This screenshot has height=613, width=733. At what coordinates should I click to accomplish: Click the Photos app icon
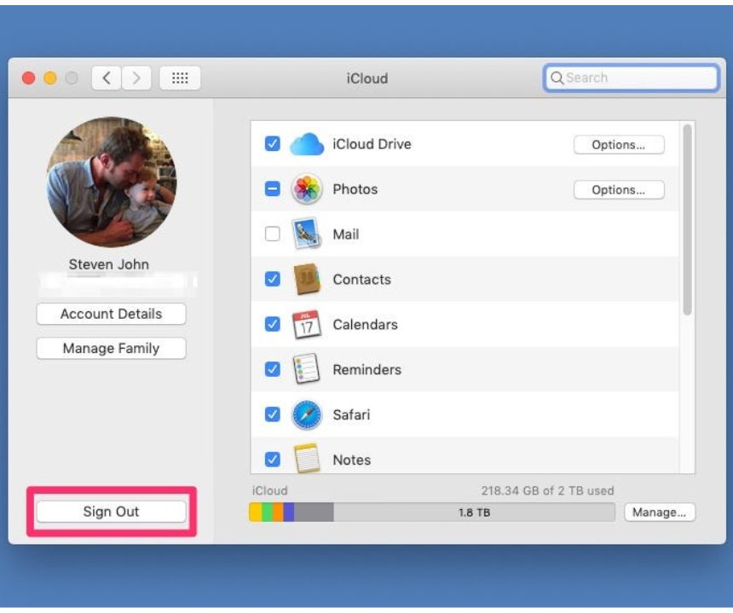click(x=305, y=189)
